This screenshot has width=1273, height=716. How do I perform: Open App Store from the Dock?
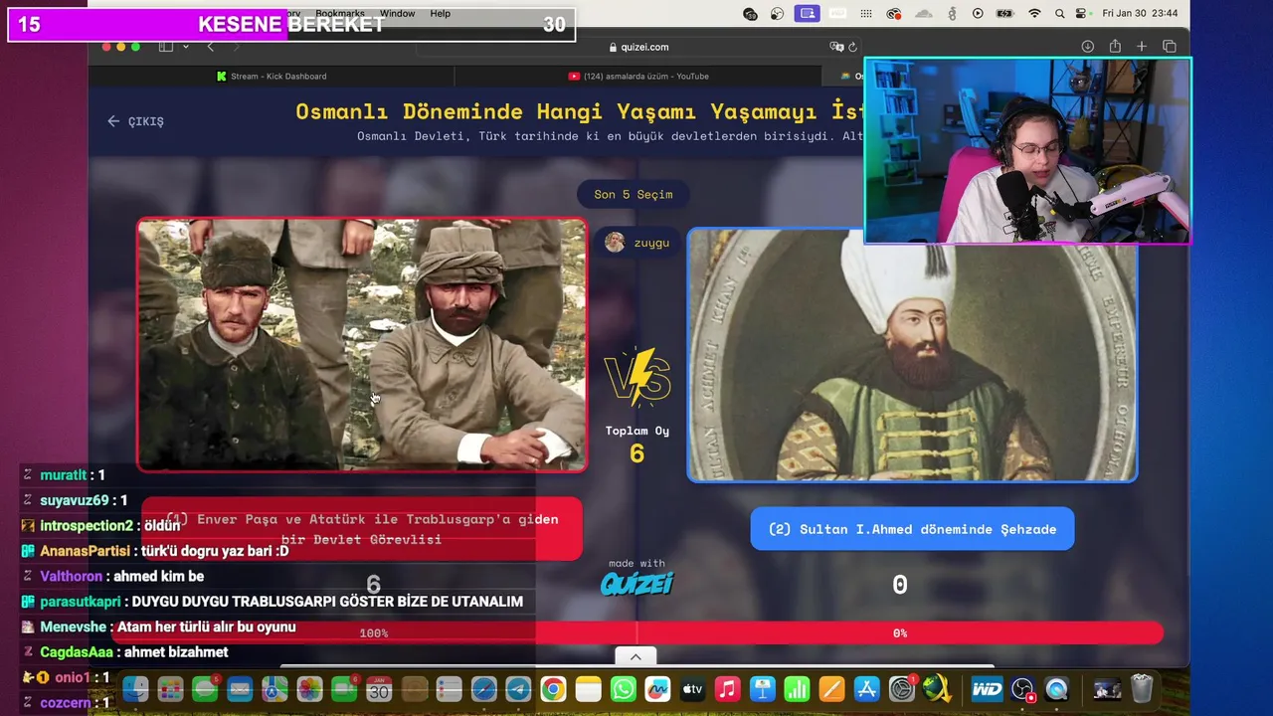866,689
